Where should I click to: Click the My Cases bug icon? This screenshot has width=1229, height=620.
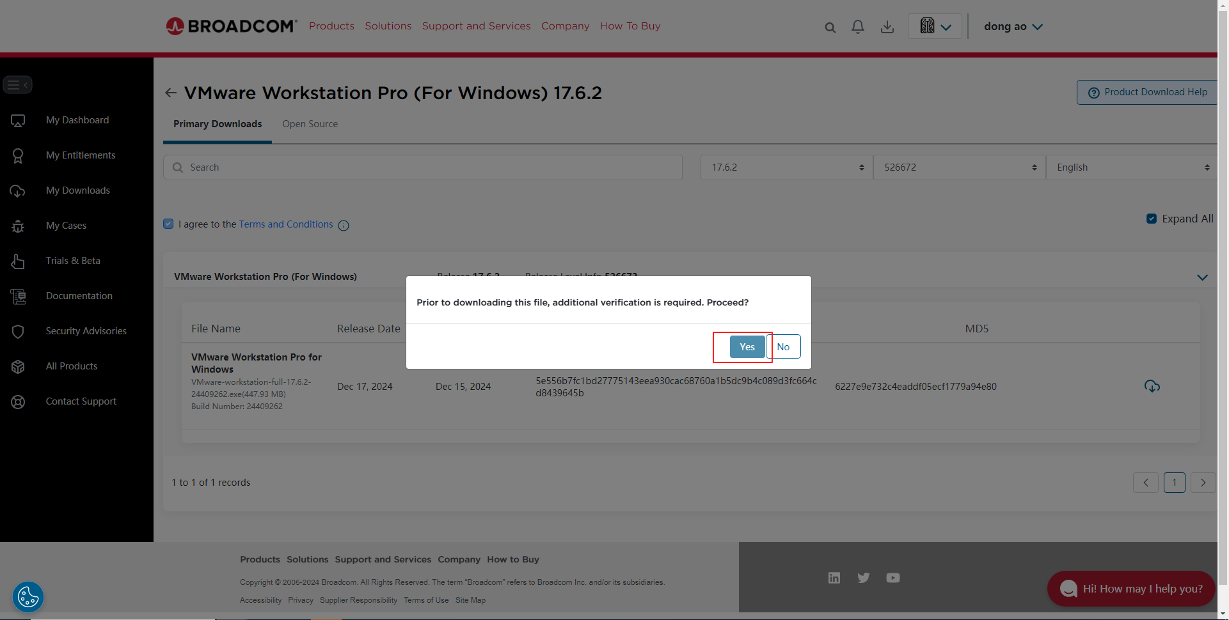[18, 226]
